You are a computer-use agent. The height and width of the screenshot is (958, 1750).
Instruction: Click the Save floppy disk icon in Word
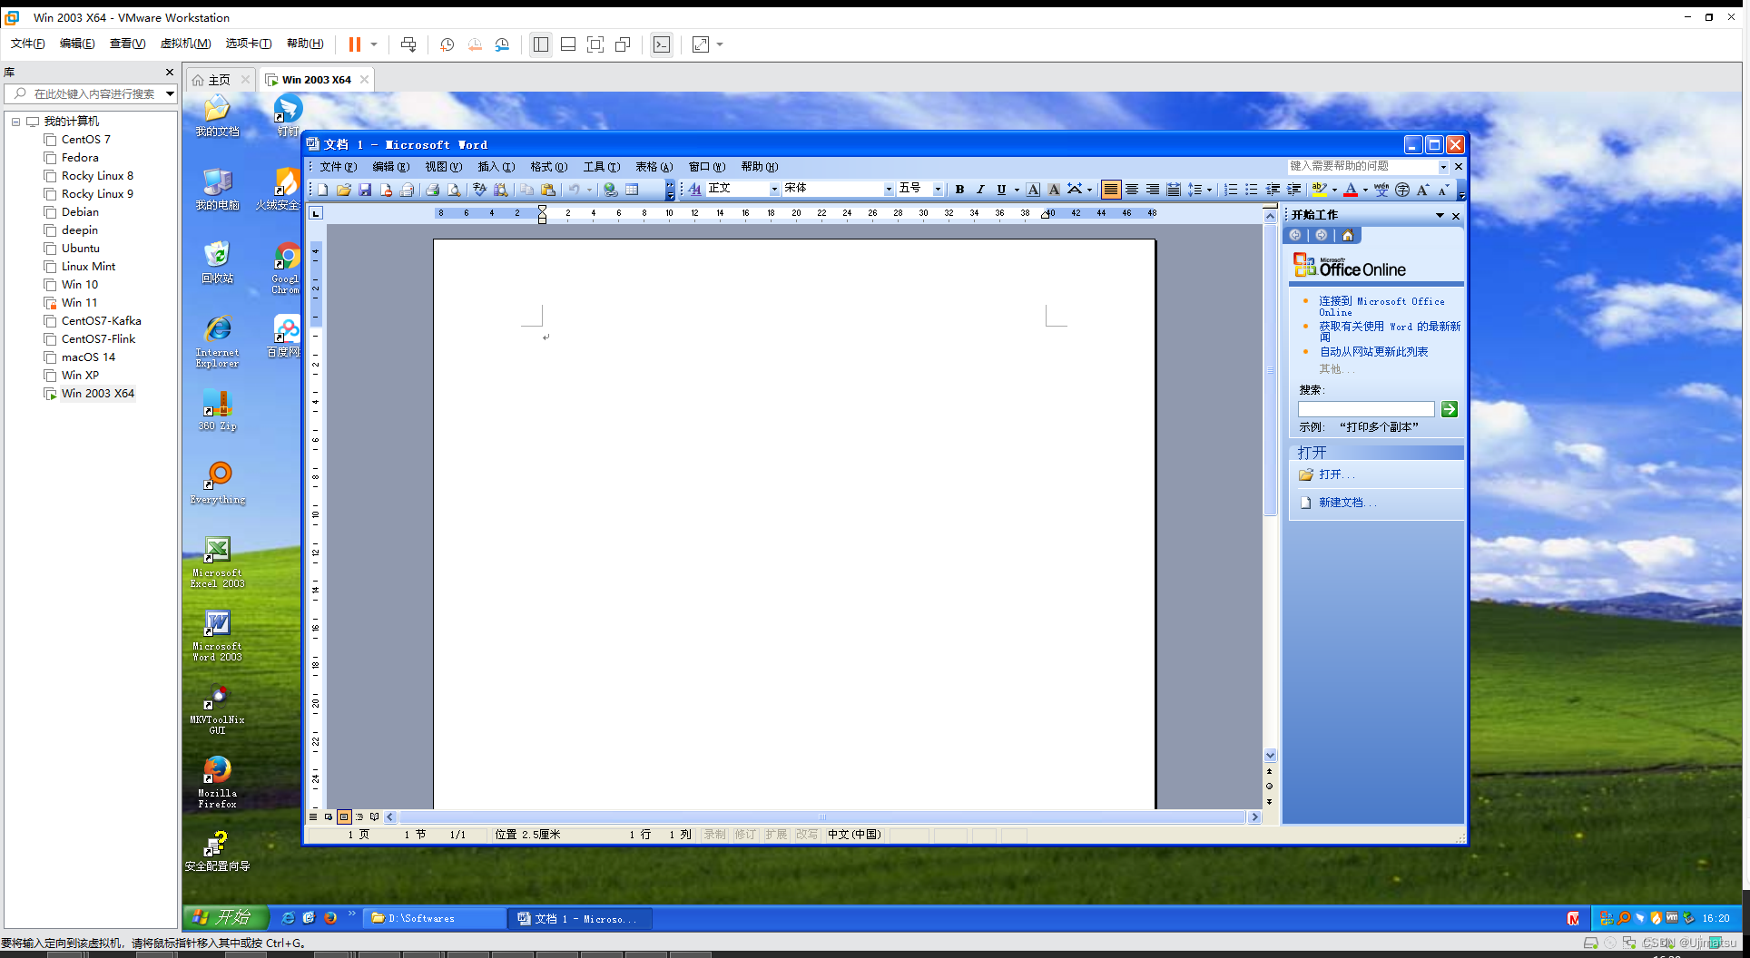(x=365, y=190)
